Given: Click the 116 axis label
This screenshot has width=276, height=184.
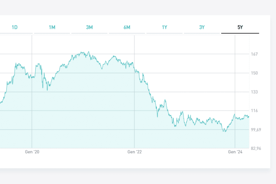Looking at the screenshot, I should 254,111.
